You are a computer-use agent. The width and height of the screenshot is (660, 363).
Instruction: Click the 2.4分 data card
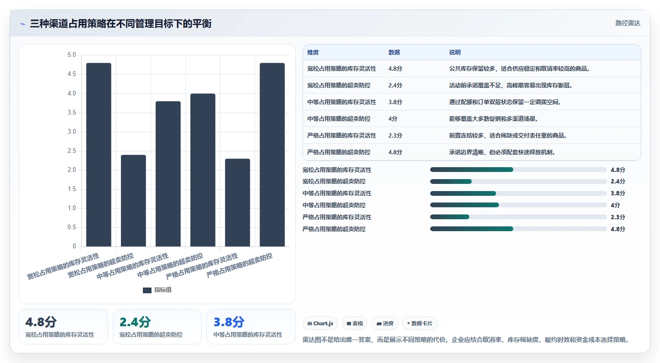157,327
